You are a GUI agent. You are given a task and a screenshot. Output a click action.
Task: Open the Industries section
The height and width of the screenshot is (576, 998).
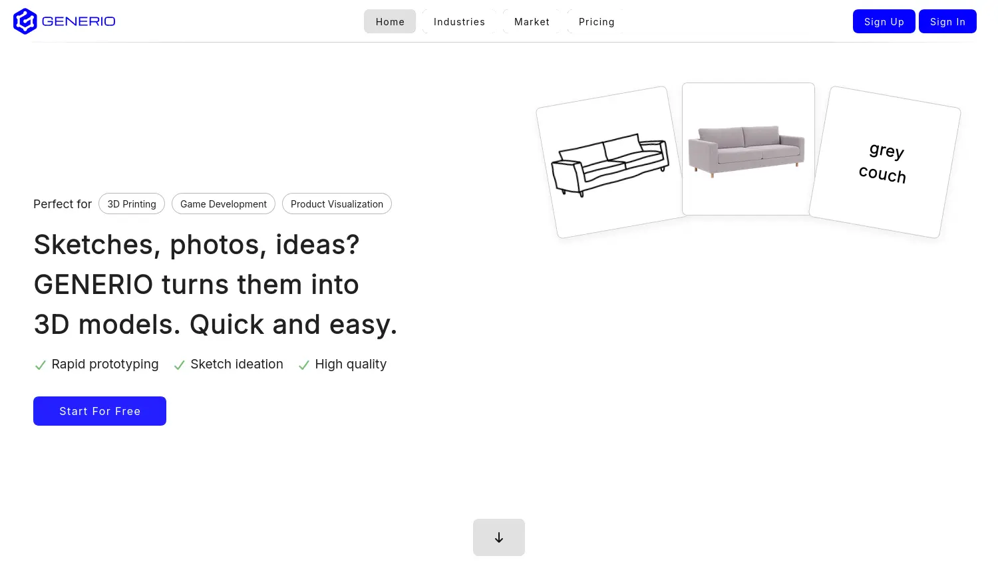[459, 21]
